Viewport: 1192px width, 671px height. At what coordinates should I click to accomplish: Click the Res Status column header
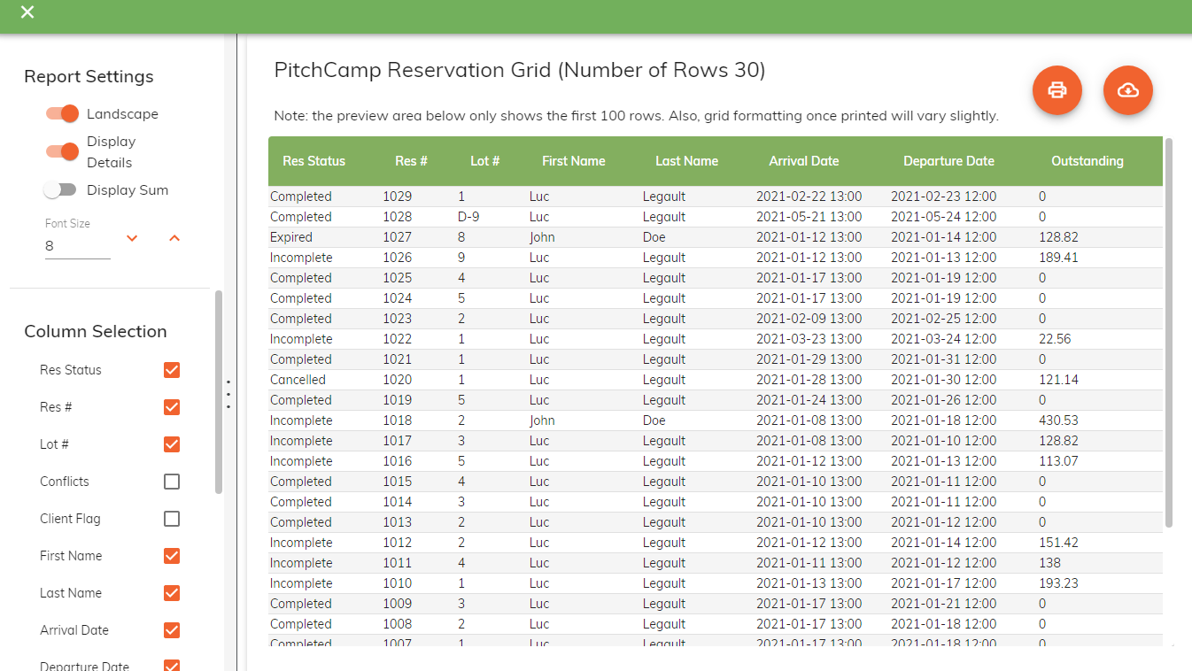coord(314,161)
